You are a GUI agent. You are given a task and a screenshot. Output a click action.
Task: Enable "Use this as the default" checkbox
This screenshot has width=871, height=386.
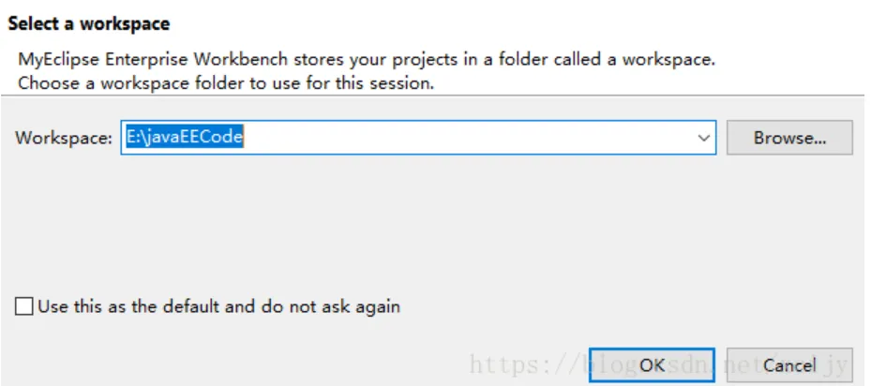pyautogui.click(x=23, y=306)
